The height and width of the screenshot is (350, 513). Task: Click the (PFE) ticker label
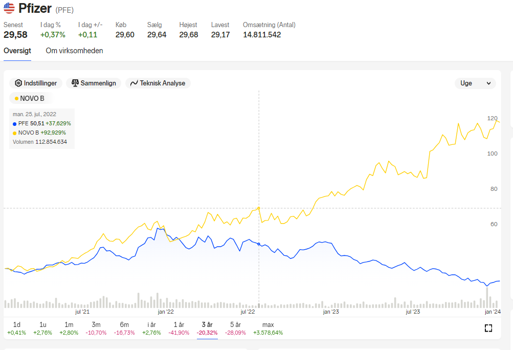click(x=64, y=10)
